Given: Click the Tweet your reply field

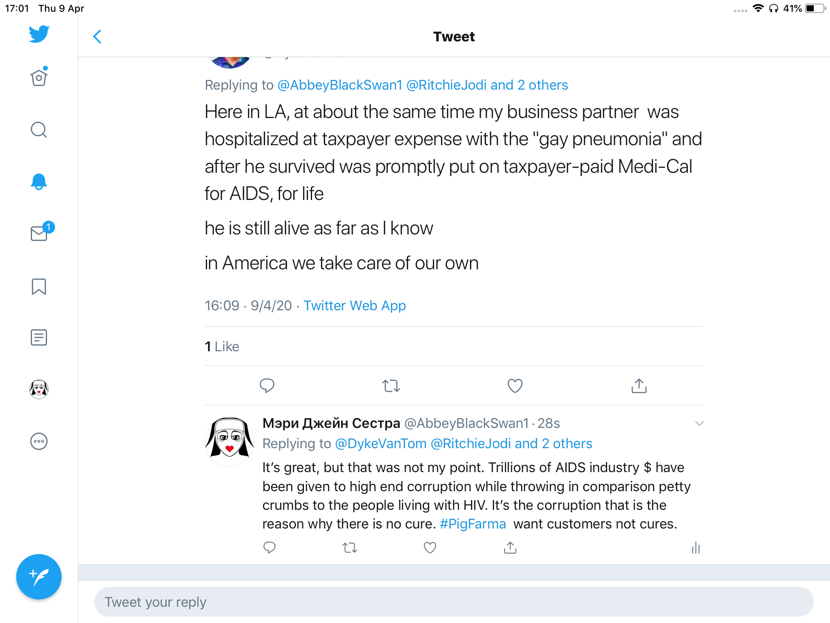Looking at the screenshot, I should click(x=454, y=602).
